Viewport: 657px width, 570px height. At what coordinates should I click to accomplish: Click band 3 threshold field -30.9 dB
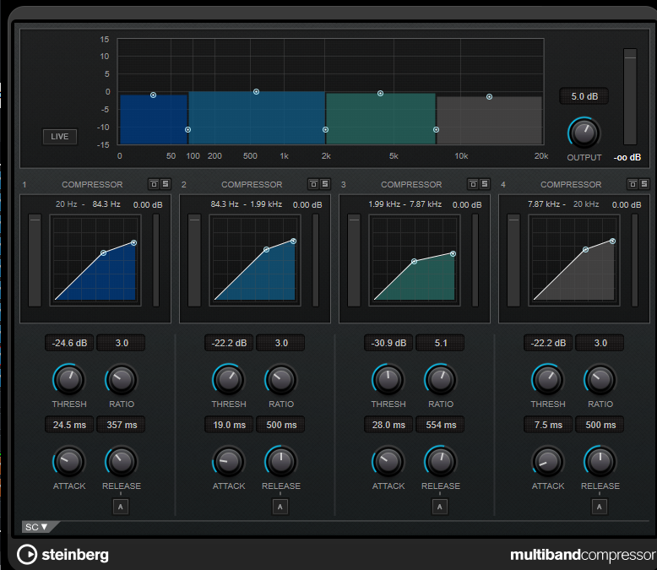click(388, 343)
